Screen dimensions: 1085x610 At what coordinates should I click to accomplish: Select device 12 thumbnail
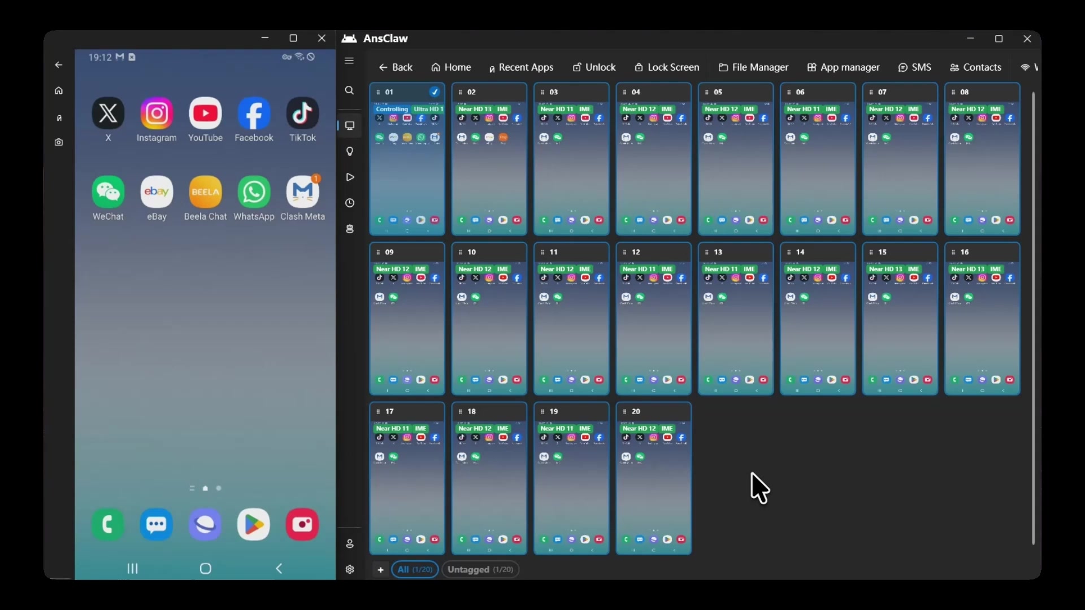click(x=653, y=319)
